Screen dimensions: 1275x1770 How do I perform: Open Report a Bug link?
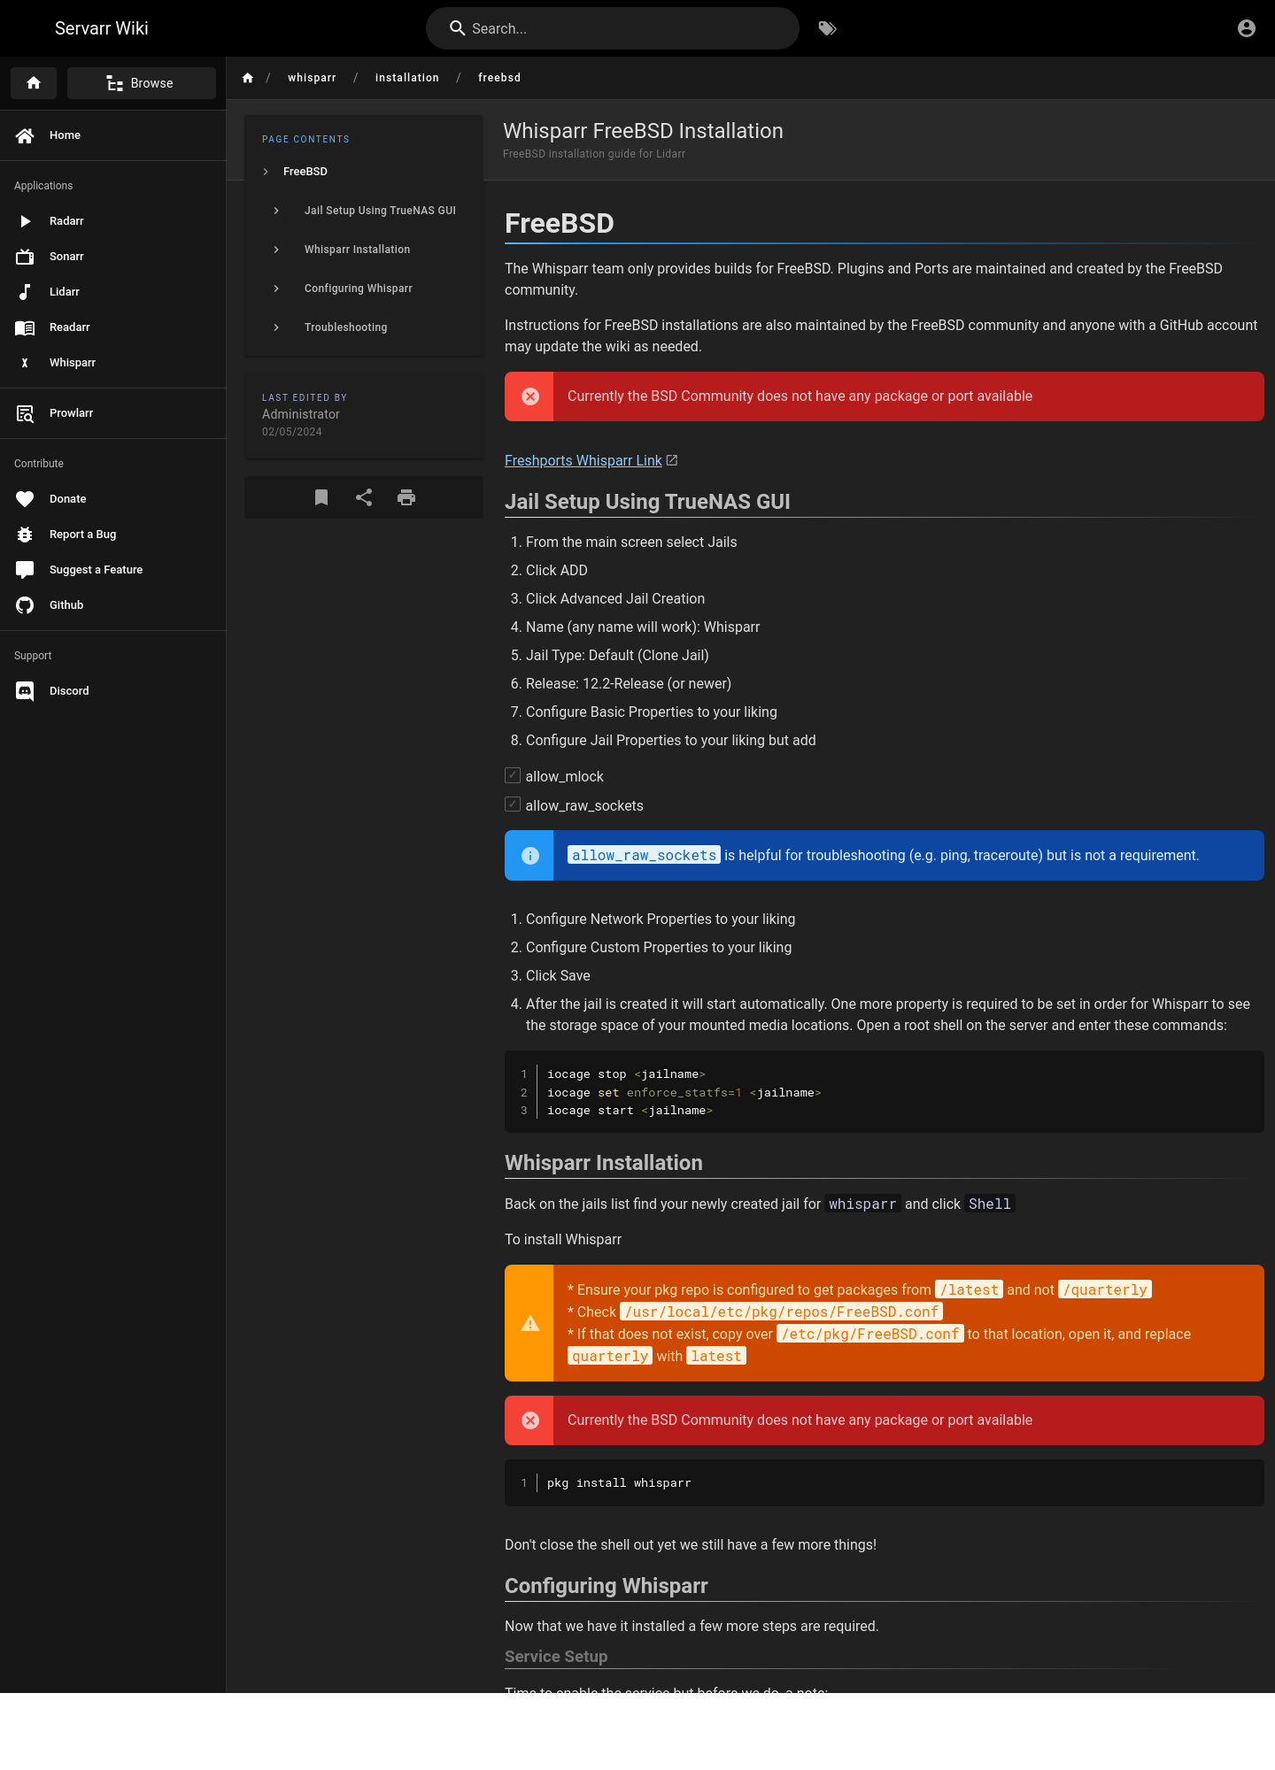113,535
